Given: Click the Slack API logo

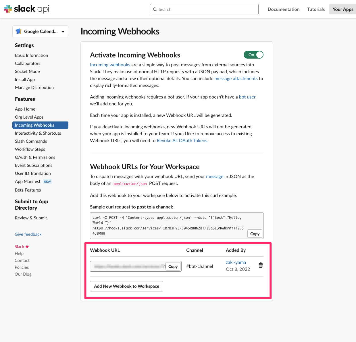Looking at the screenshot, I should (26, 9).
